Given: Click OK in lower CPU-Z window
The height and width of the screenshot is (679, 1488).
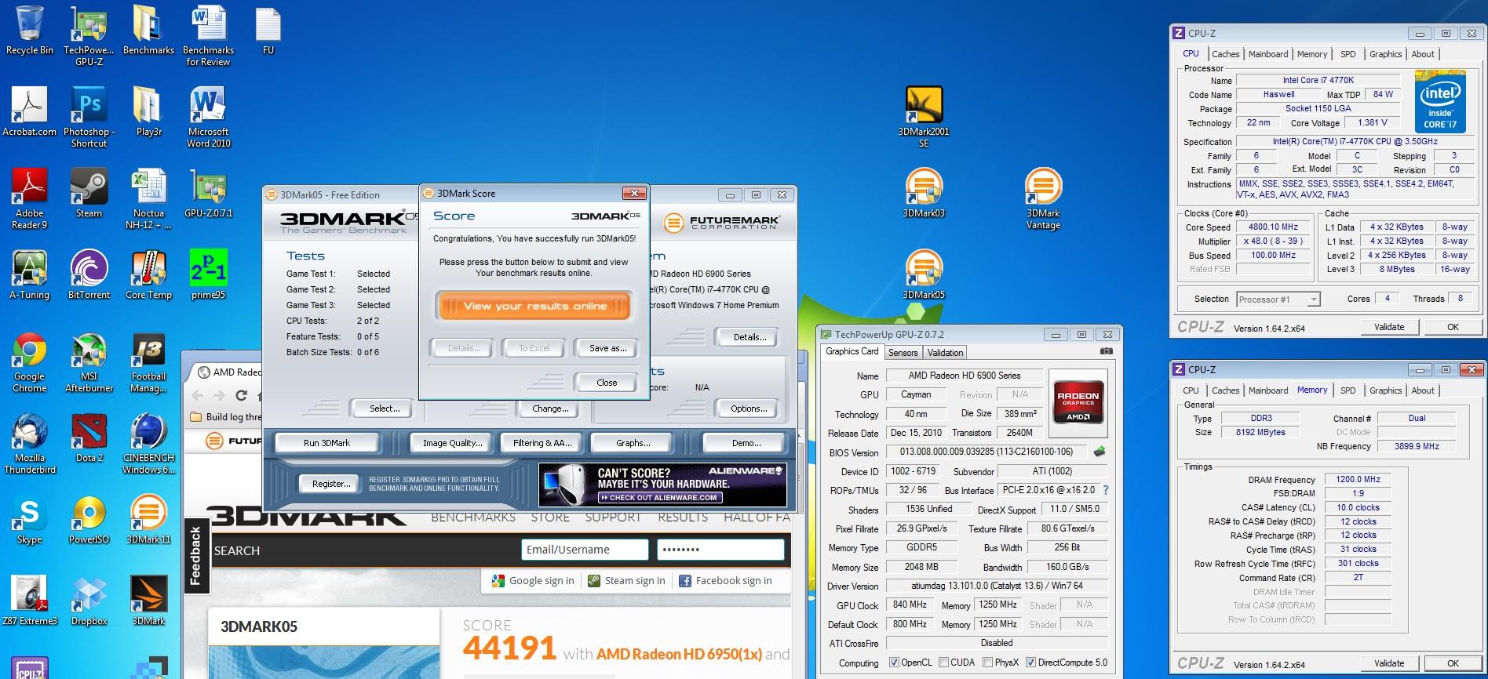Looking at the screenshot, I should 1453,663.
